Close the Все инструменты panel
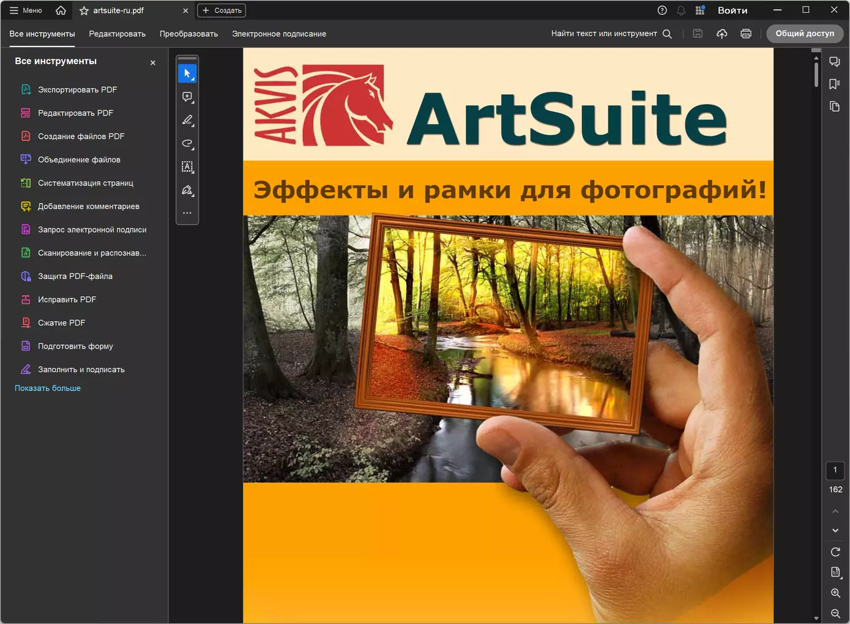Viewport: 850px width, 624px height. point(153,62)
